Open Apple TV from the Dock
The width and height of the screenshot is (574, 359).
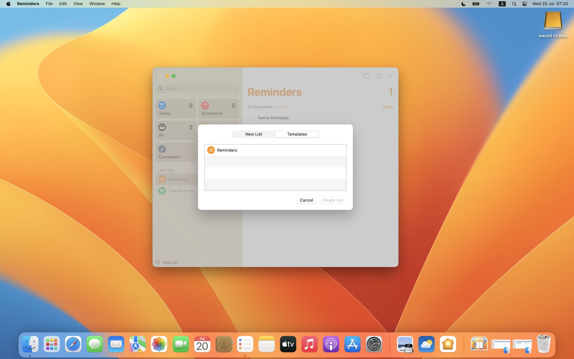pyautogui.click(x=288, y=344)
